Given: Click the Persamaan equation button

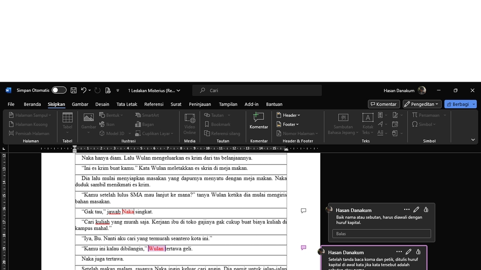Looking at the screenshot, I should click(425, 115).
